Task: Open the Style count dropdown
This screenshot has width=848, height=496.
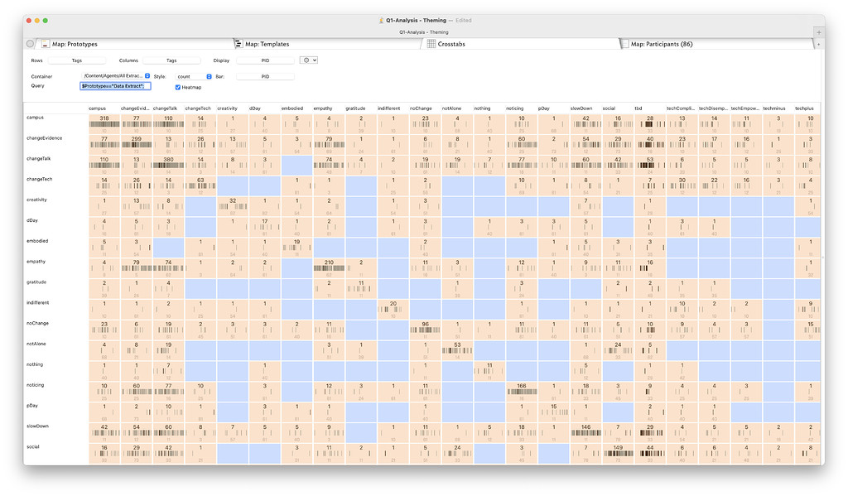Action: click(190, 75)
